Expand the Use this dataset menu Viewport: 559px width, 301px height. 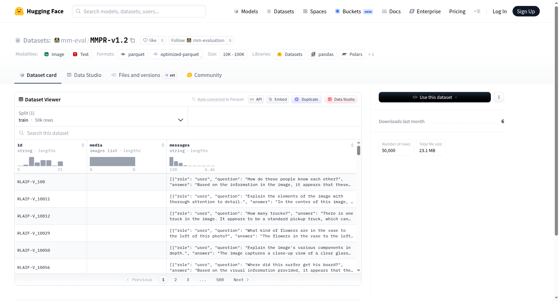click(x=435, y=97)
